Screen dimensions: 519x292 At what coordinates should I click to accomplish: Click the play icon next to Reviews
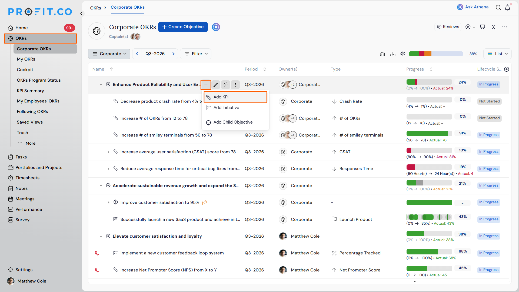click(x=468, y=27)
